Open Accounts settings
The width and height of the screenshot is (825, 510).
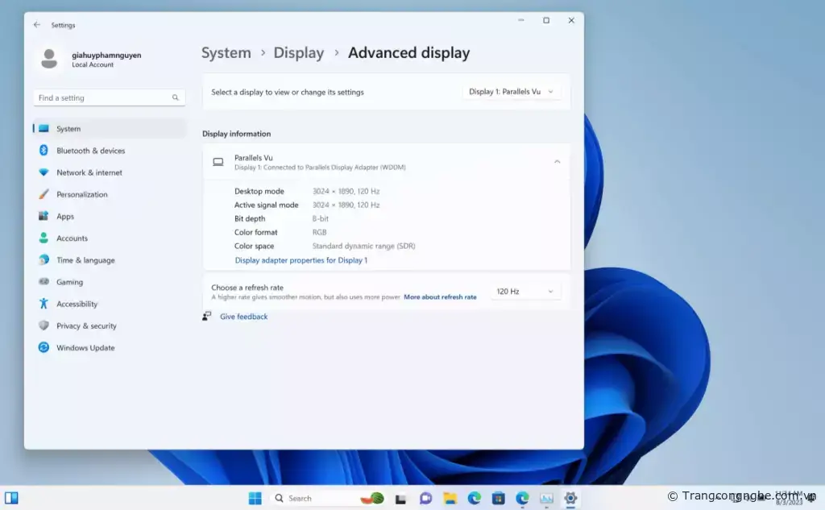tap(72, 238)
